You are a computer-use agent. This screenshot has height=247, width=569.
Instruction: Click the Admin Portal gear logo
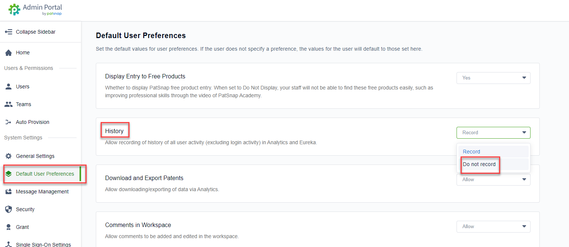(14, 10)
